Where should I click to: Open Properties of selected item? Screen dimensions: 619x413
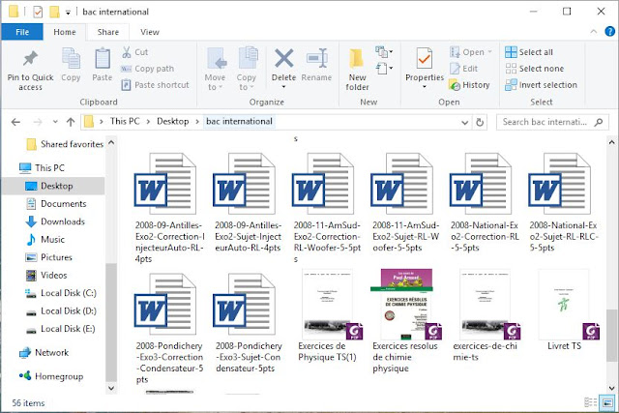(425, 68)
